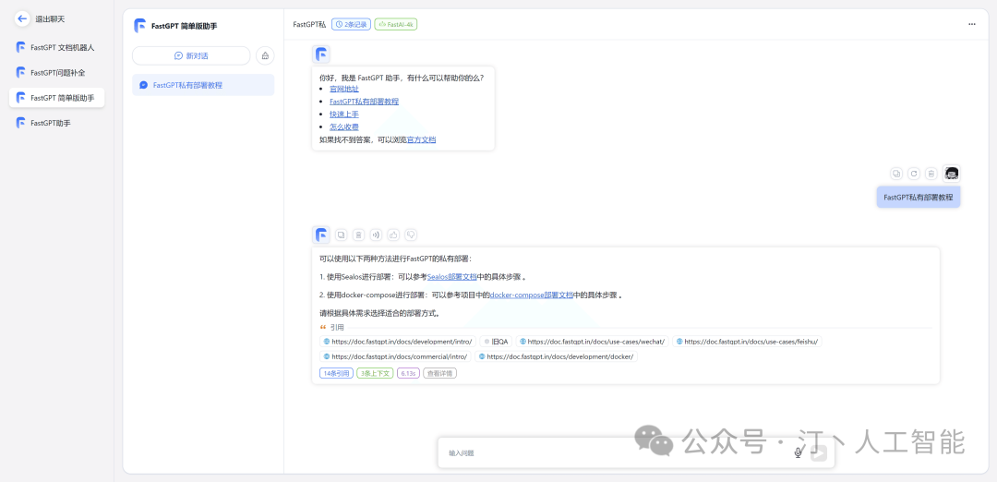Click the back arrow beside 退出聊天

(22, 18)
